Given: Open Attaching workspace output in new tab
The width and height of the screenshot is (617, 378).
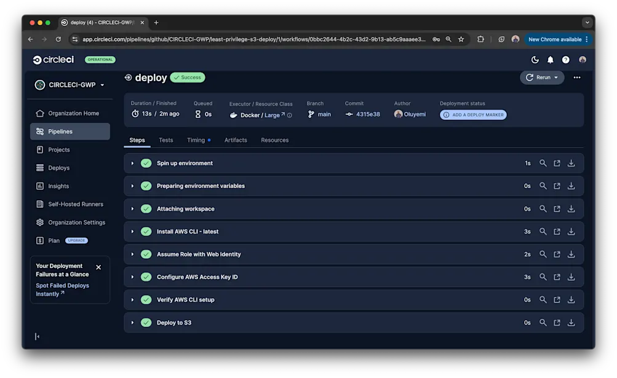Looking at the screenshot, I should [x=557, y=208].
